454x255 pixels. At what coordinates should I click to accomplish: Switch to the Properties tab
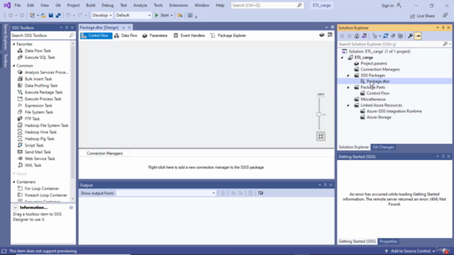tap(388, 242)
